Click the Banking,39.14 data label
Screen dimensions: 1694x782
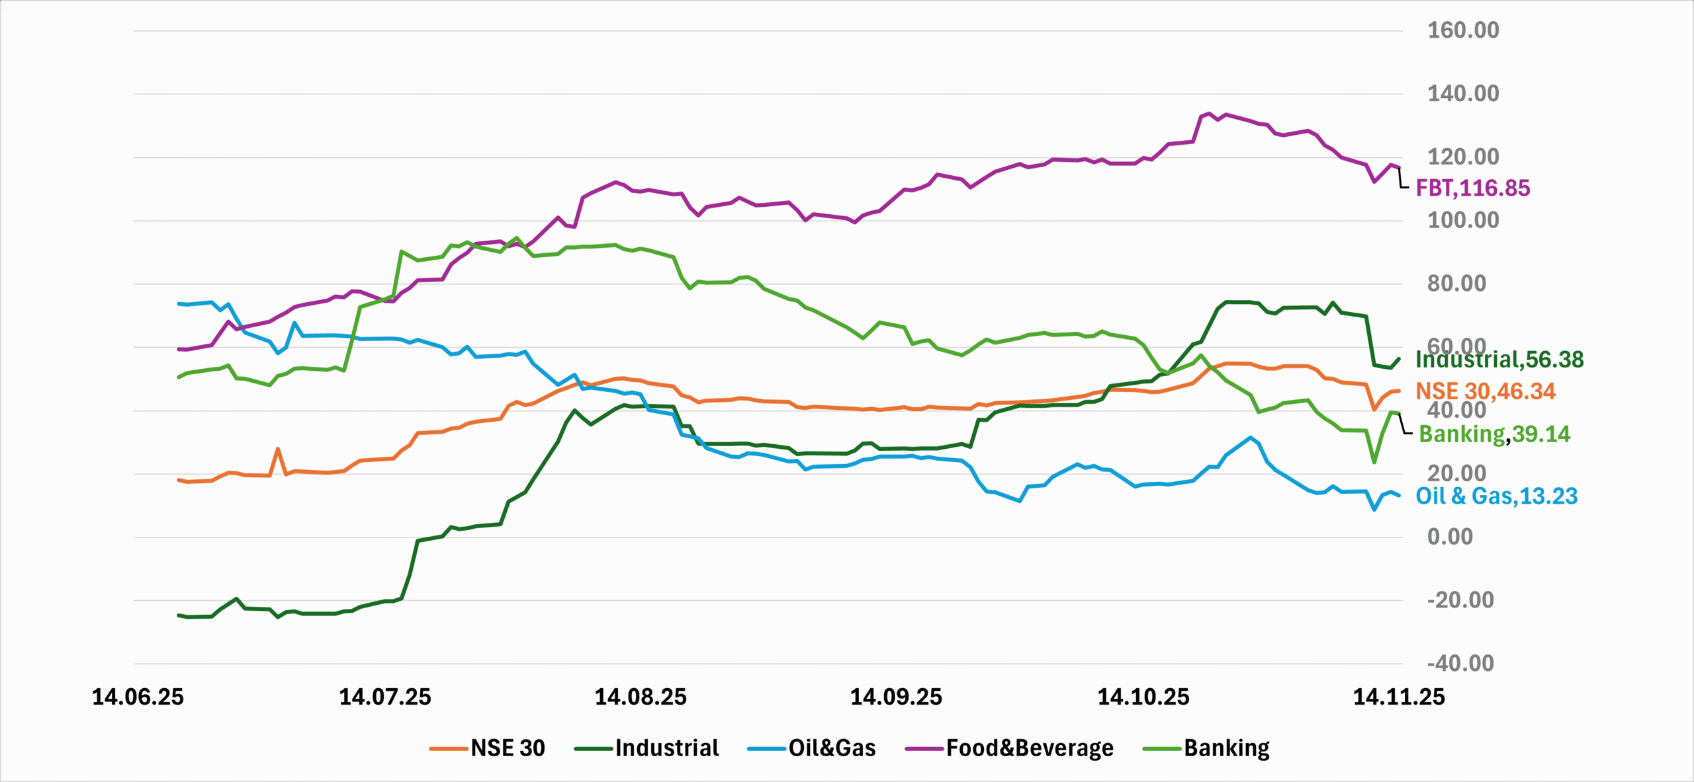tap(1494, 434)
